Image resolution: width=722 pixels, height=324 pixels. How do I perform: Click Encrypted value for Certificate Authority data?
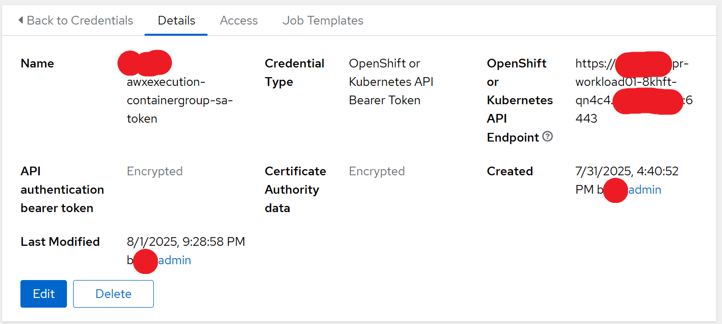(377, 171)
